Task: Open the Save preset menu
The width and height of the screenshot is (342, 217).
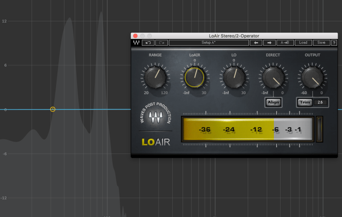Action: [321, 43]
